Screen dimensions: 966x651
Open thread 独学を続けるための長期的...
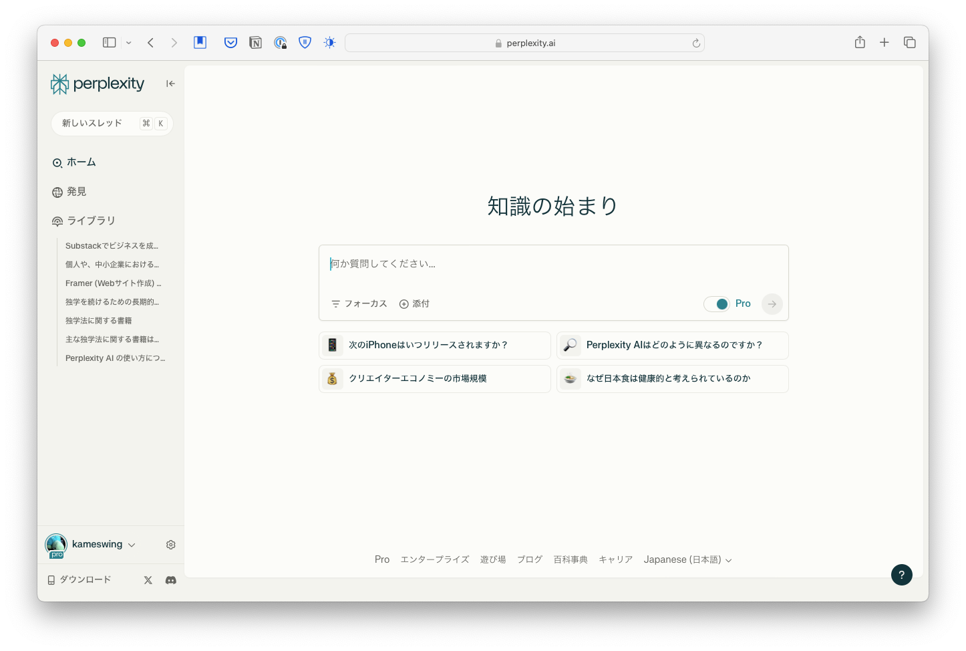112,302
